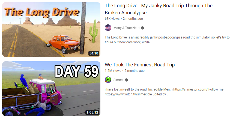
Task: Open 'The Long Drive - My Janky Road Trip' title
Action: (159, 9)
